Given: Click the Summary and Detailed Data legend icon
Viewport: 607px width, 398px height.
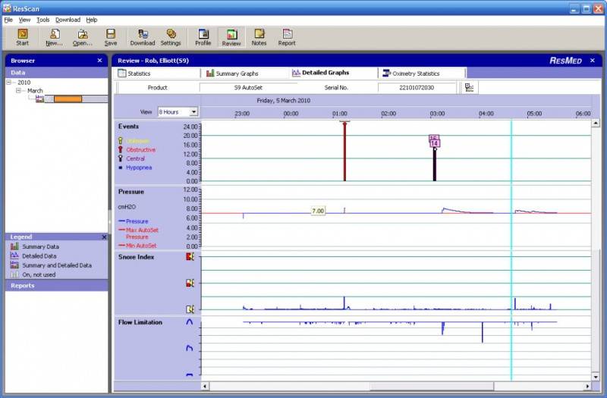Looking at the screenshot, I should pos(14,265).
